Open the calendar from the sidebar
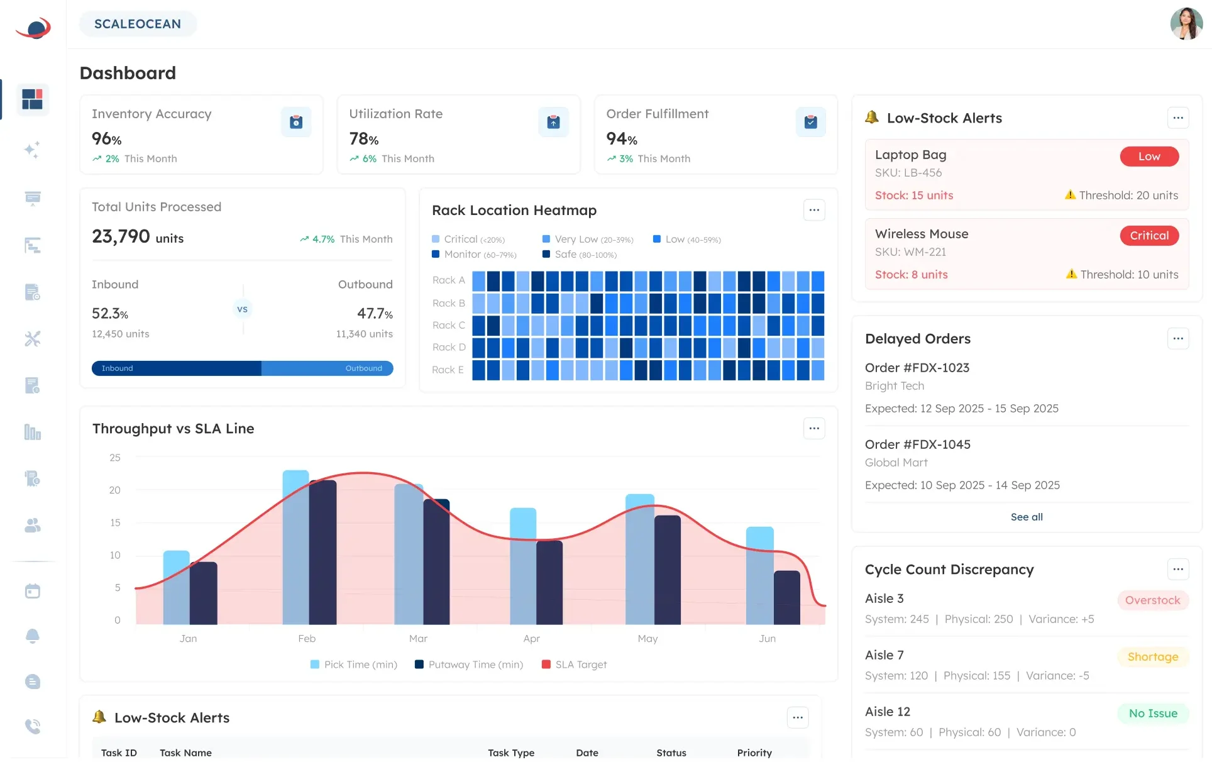Screen dimensions: 1212x762 click(x=32, y=591)
